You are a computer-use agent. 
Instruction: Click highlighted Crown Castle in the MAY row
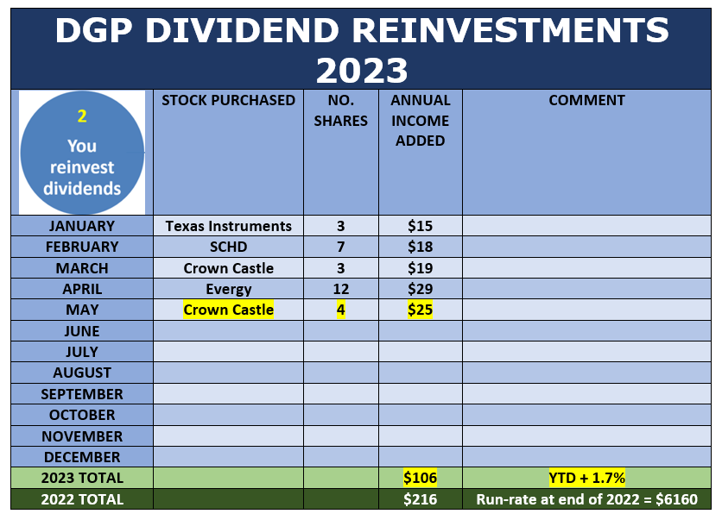pos(228,310)
